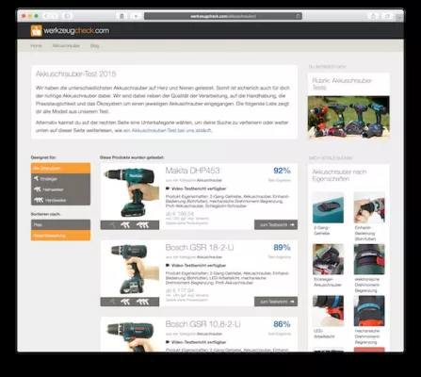Open the Safari share menu

pyautogui.click(x=373, y=16)
